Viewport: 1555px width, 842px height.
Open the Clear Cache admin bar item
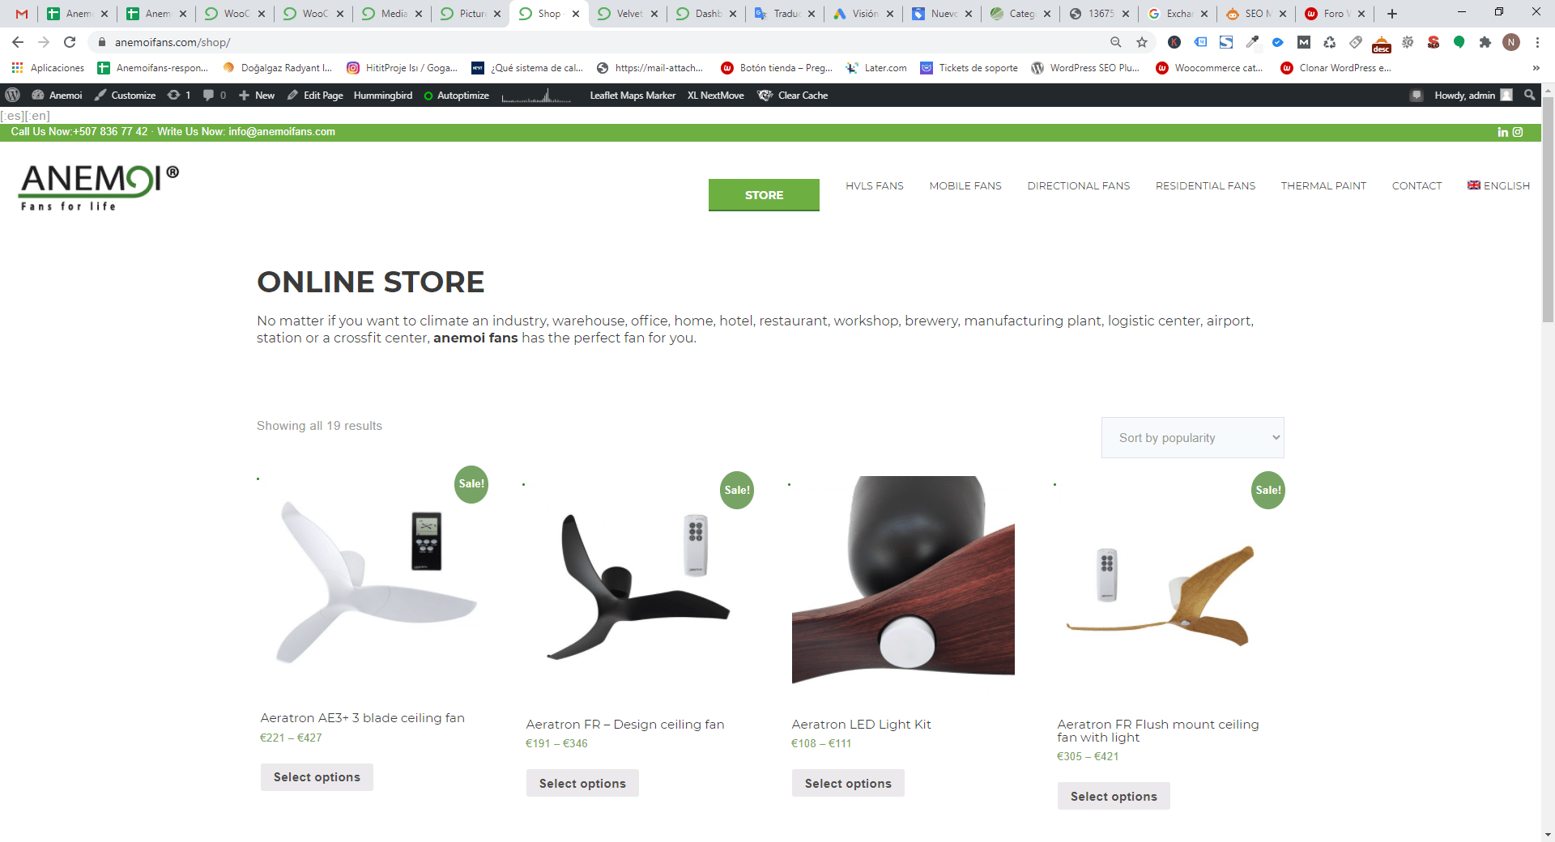click(793, 95)
